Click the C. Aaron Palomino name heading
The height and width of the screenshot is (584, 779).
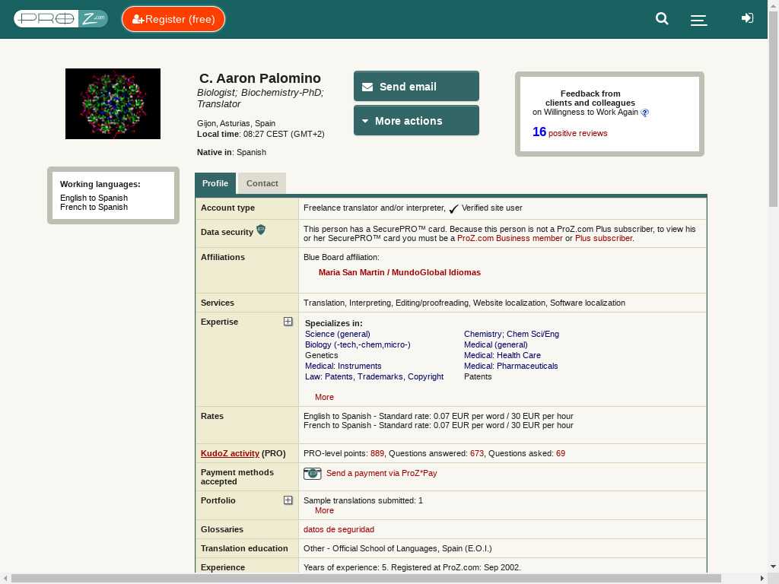(260, 78)
